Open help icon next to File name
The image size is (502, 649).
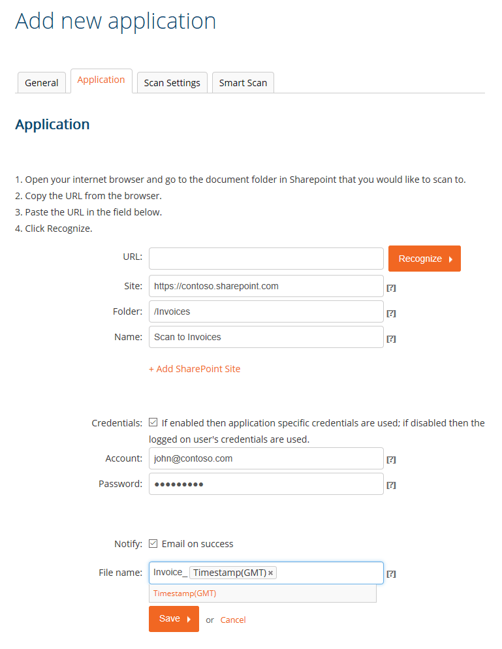[x=391, y=574]
